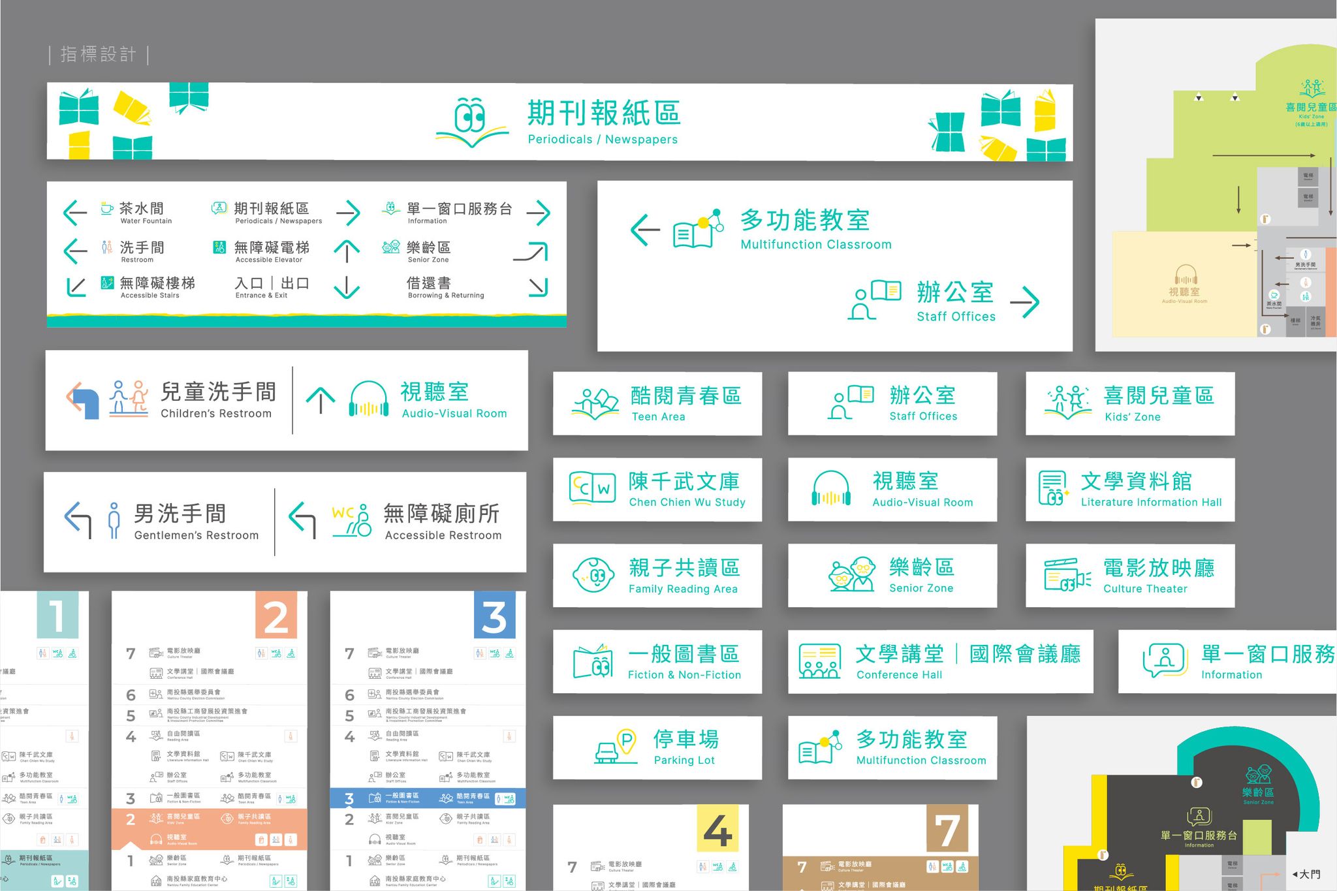Click the clapperboard Culture Theater icon
This screenshot has height=891, width=1337.
click(x=1064, y=574)
